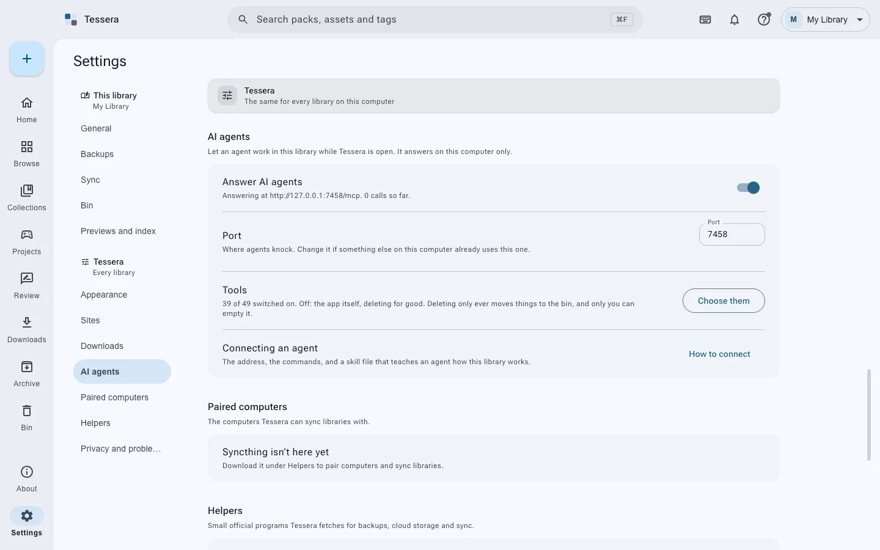
Task: Click the AI agents section heading
Action: point(229,137)
